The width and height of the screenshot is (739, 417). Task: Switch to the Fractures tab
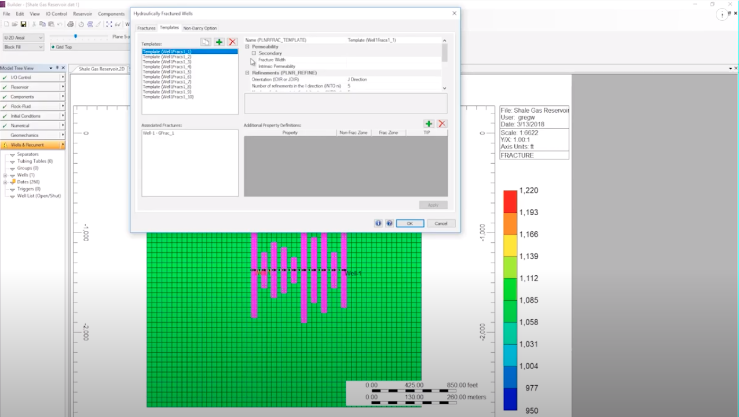coord(146,28)
